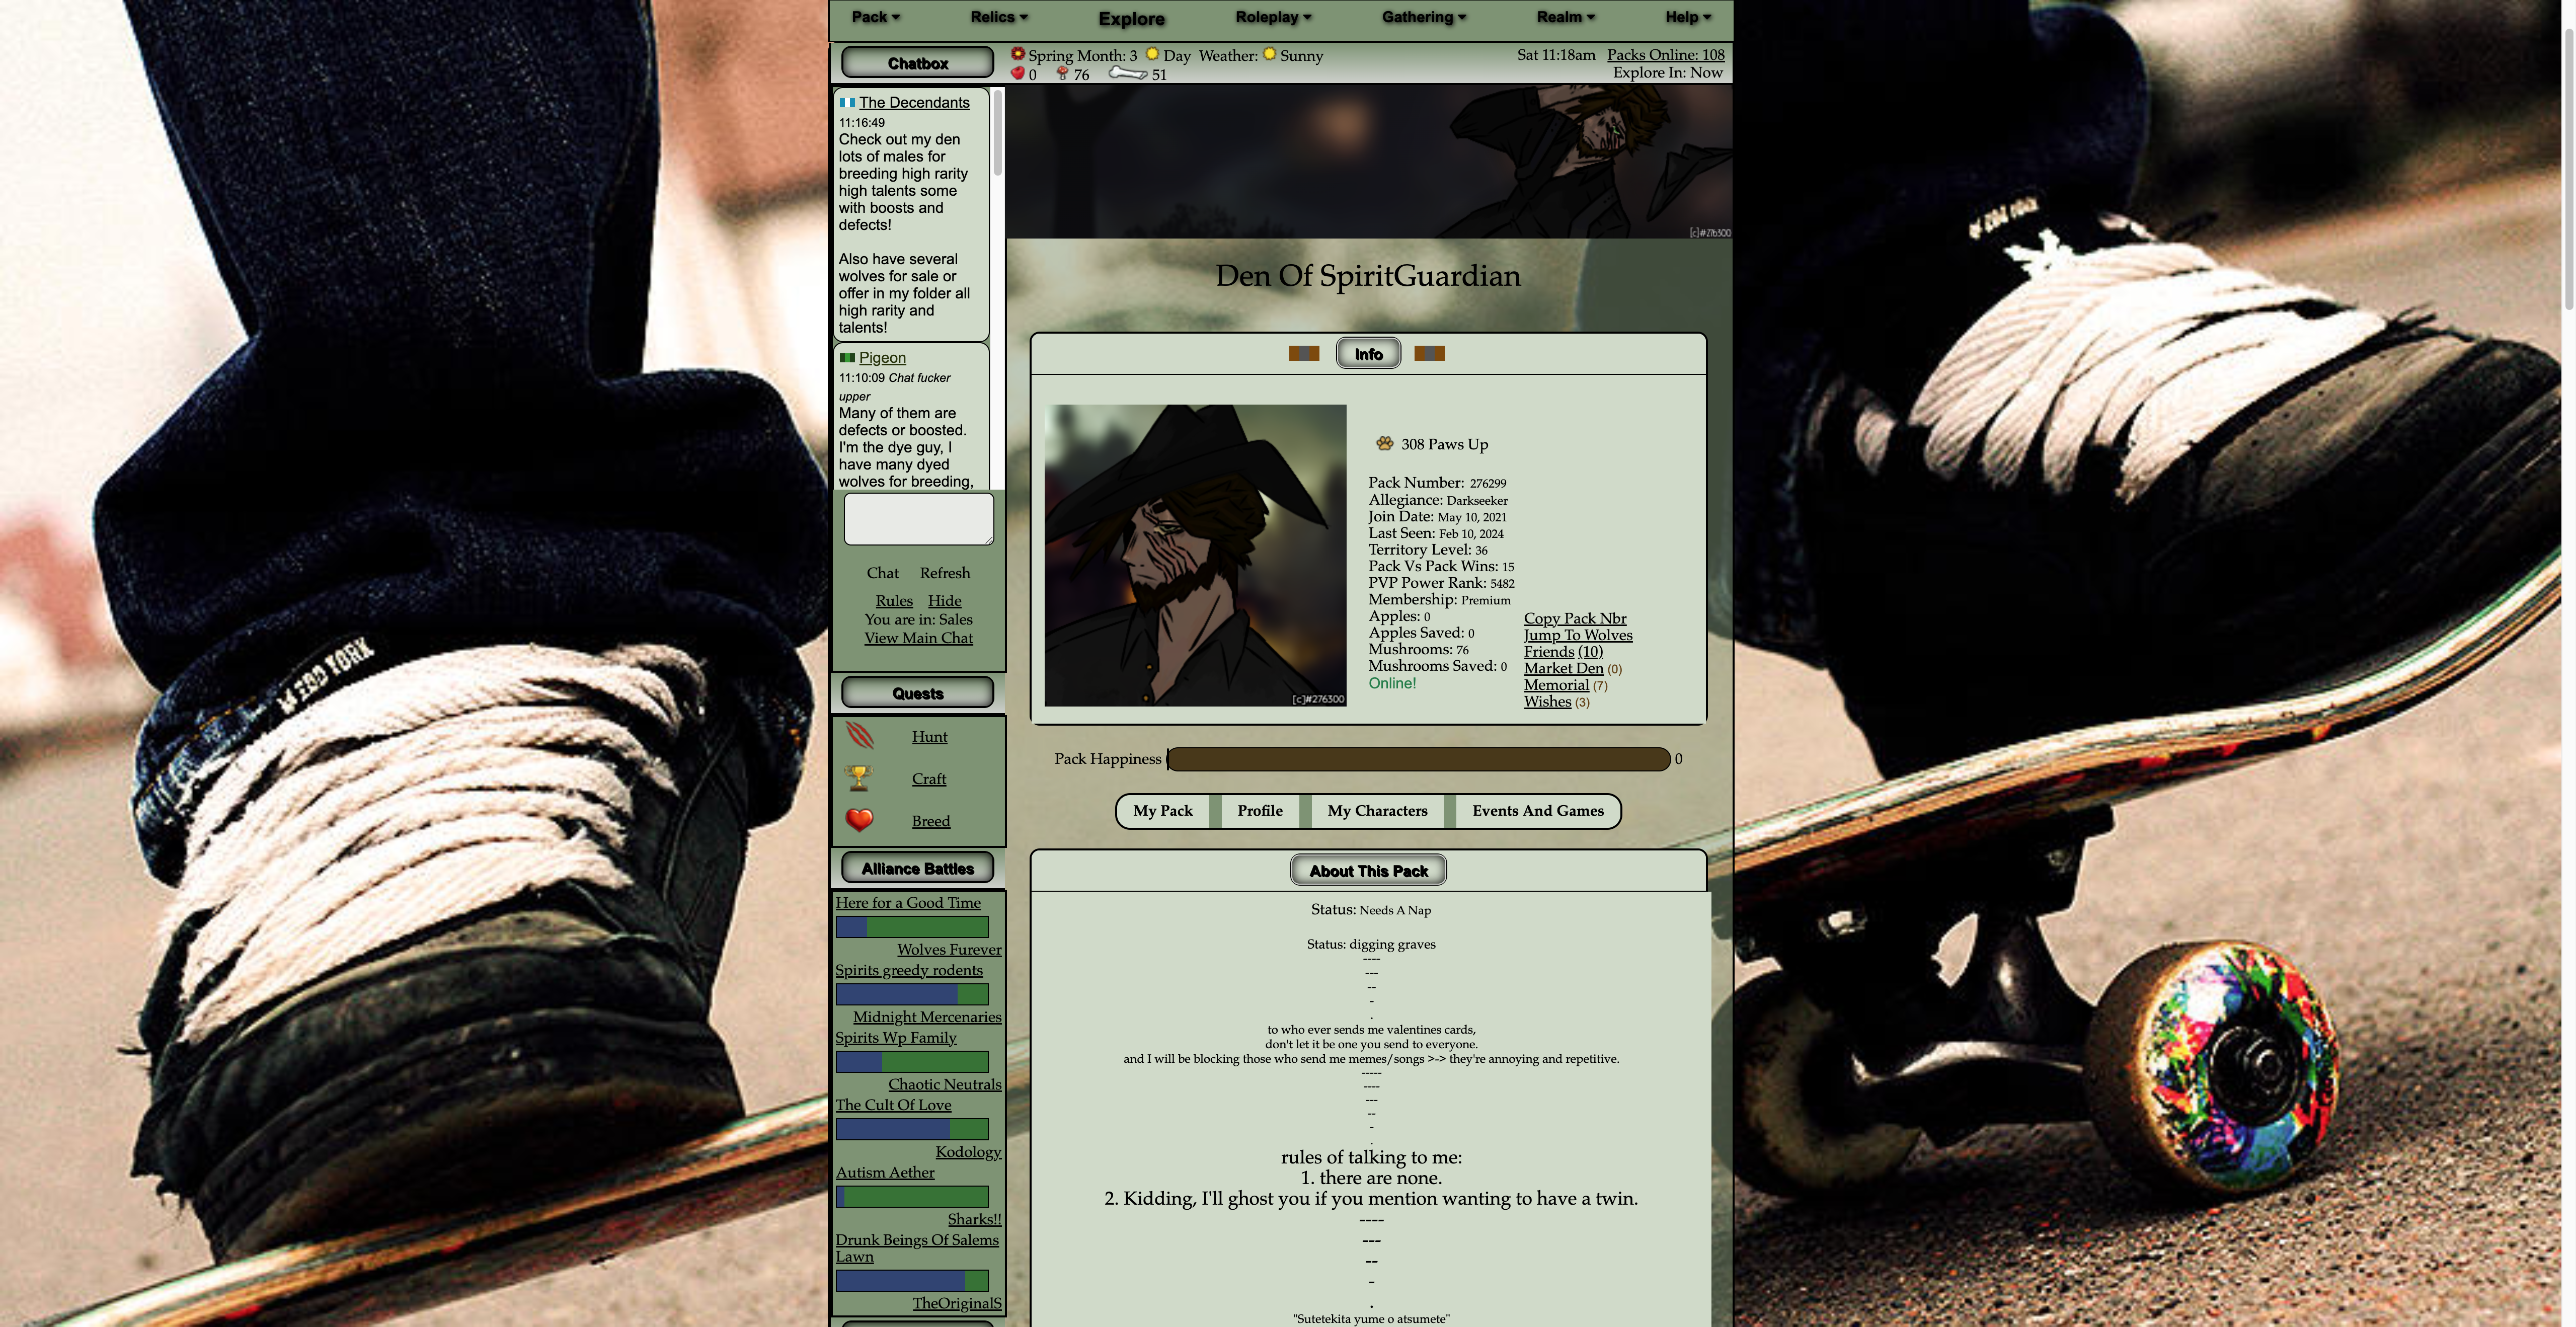Open The Decendants profile link
Viewport: 2576px width, 1327px height.
914,103
